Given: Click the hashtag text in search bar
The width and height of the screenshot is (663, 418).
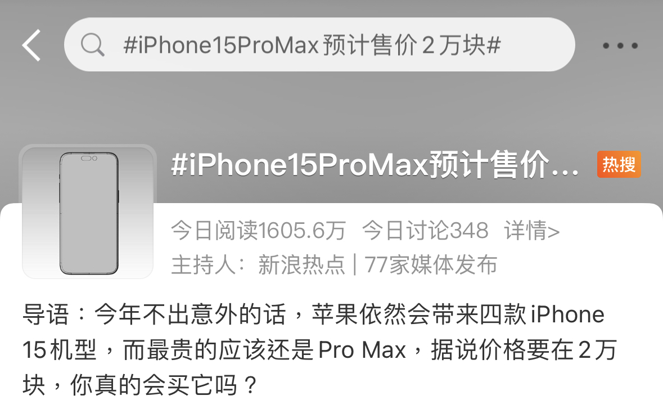Looking at the screenshot, I should click(x=312, y=45).
